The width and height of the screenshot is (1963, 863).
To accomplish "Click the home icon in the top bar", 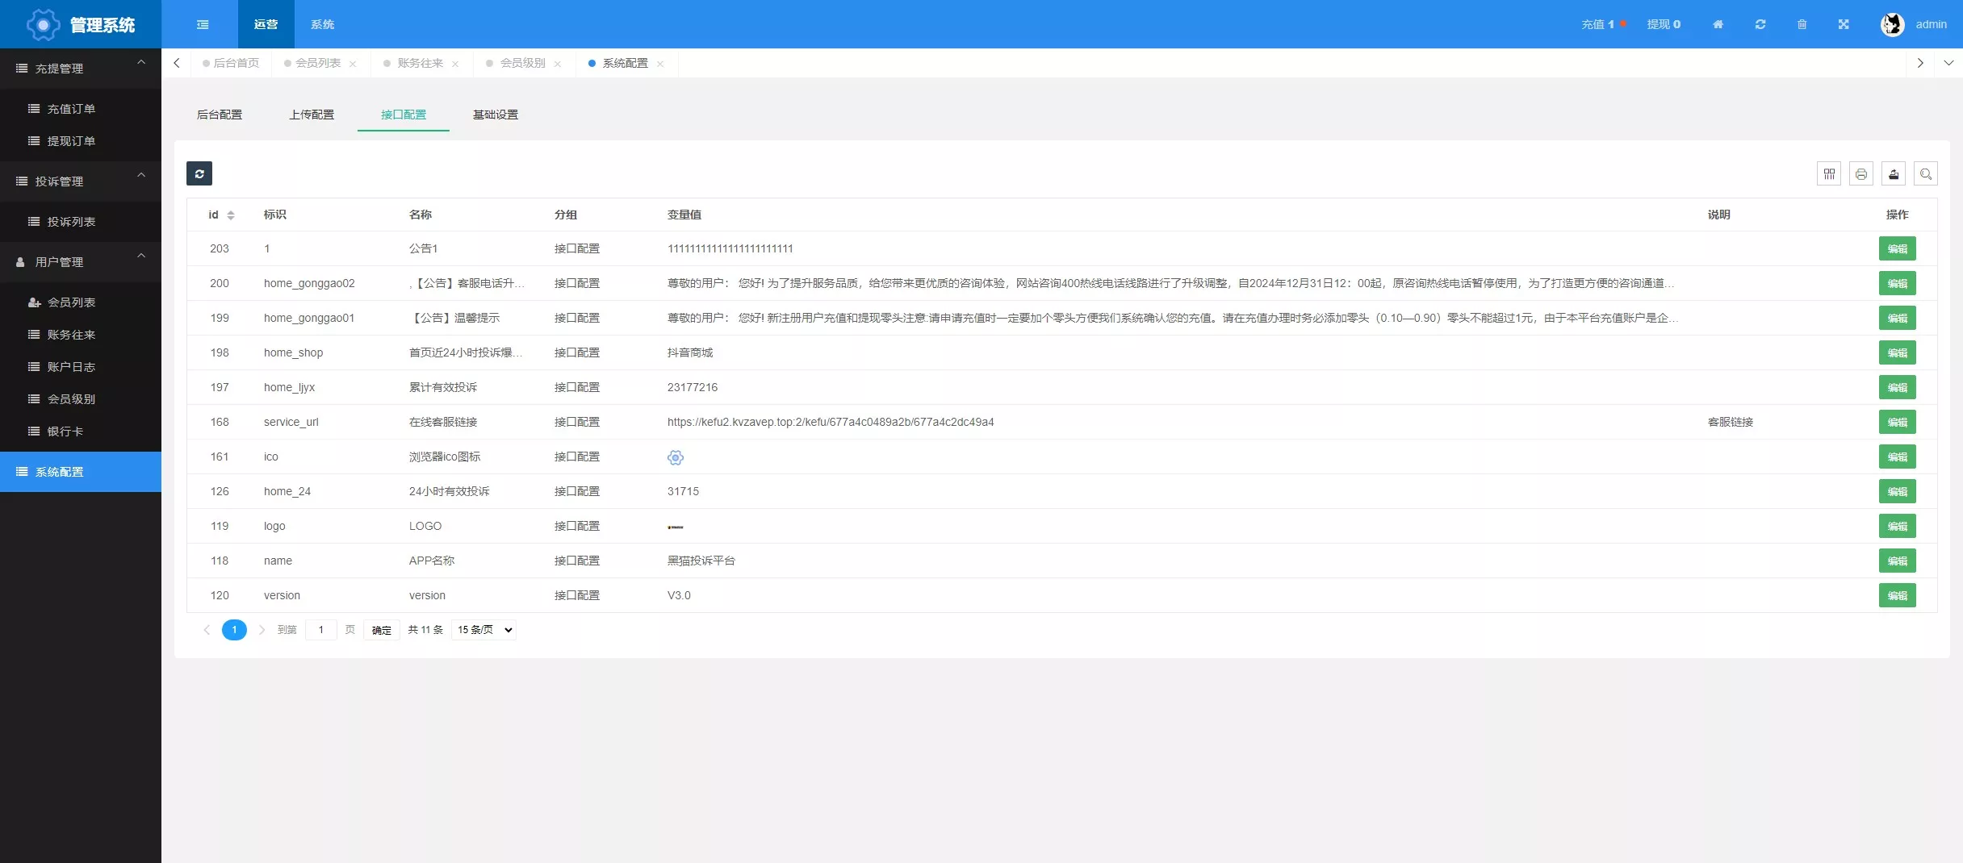I will click(1718, 24).
